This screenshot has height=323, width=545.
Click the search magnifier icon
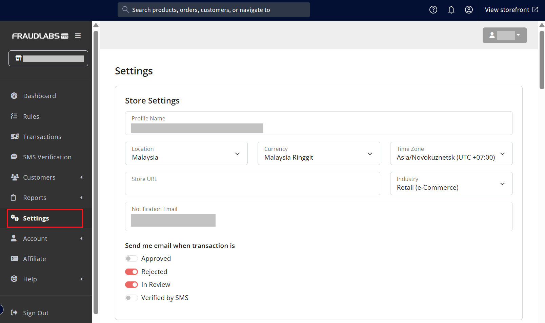(x=126, y=9)
